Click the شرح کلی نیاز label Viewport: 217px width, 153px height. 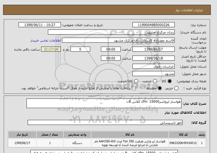click(194, 104)
